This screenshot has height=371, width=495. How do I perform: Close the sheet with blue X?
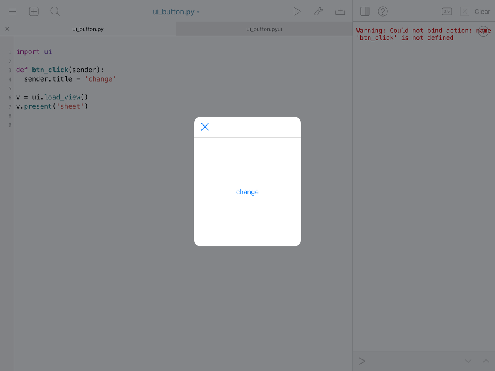coord(205,127)
